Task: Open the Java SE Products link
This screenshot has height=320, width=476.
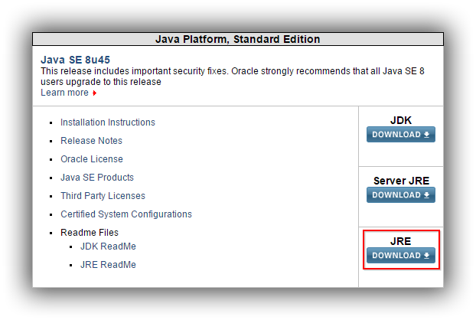Action: (x=97, y=178)
